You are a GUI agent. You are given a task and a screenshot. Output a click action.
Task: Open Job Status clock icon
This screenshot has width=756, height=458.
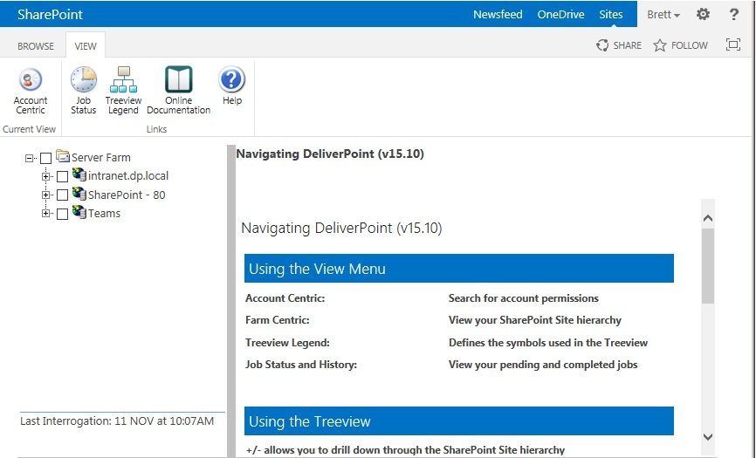point(84,79)
